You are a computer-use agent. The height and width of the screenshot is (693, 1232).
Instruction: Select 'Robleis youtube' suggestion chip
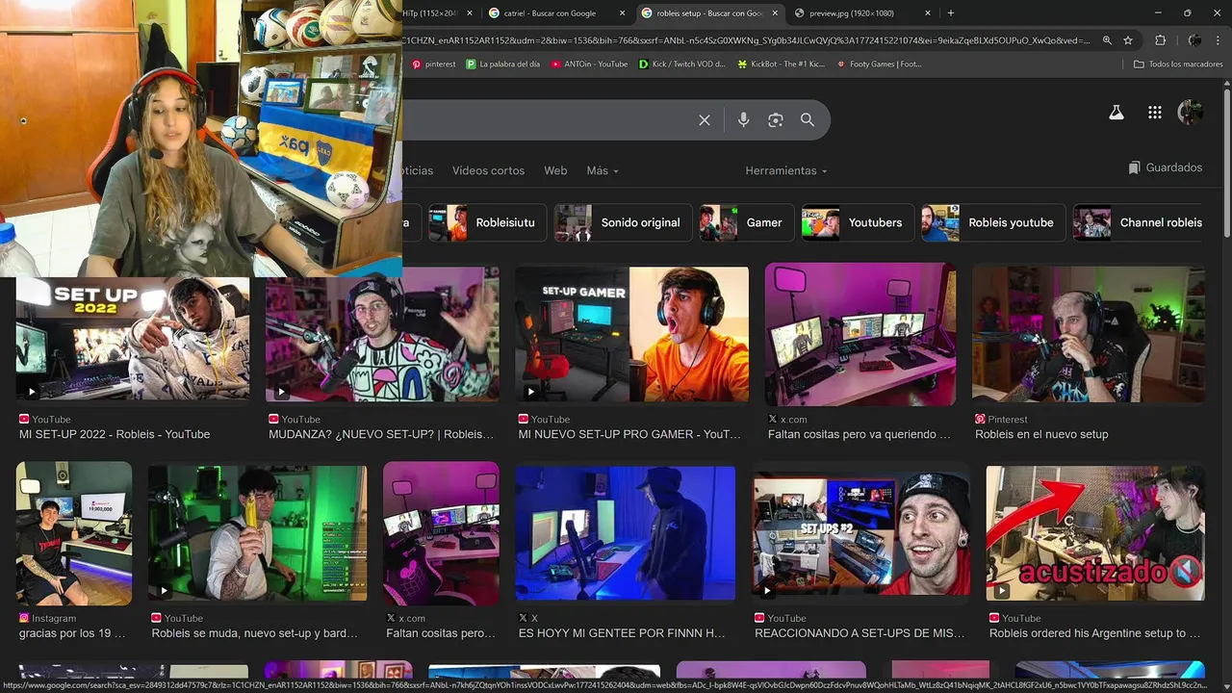pos(992,222)
